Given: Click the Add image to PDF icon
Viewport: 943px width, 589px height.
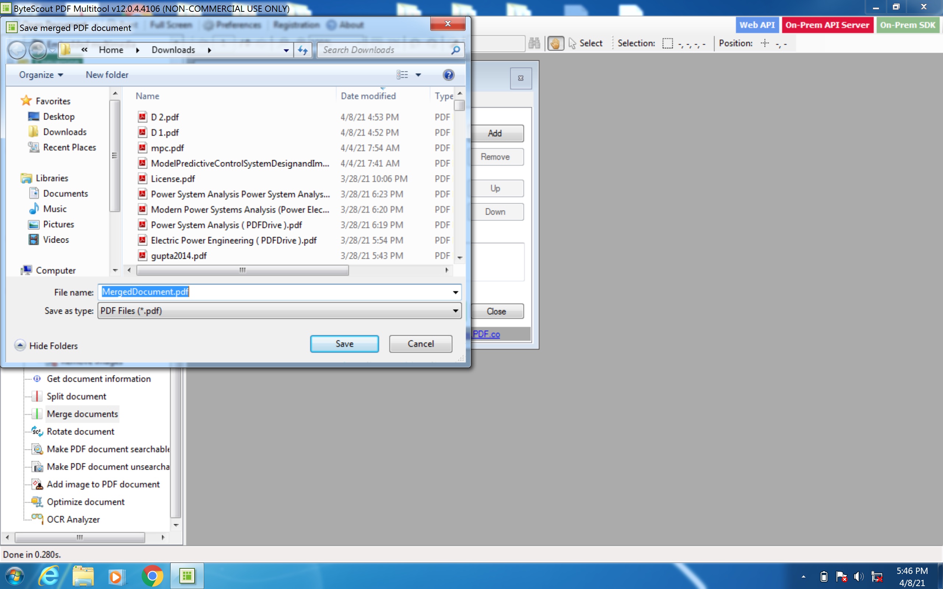Looking at the screenshot, I should click(x=37, y=484).
